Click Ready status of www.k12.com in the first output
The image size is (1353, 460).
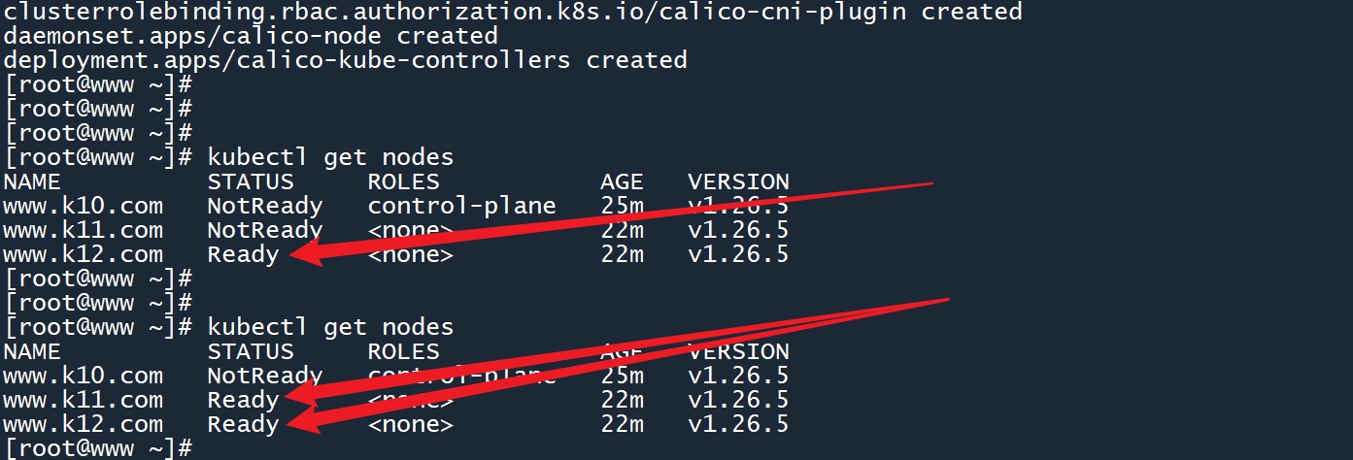(x=243, y=254)
